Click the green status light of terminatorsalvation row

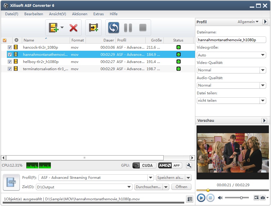(x=179, y=69)
